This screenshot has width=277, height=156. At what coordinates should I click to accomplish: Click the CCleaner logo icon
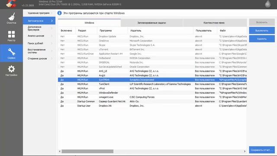point(11,3)
